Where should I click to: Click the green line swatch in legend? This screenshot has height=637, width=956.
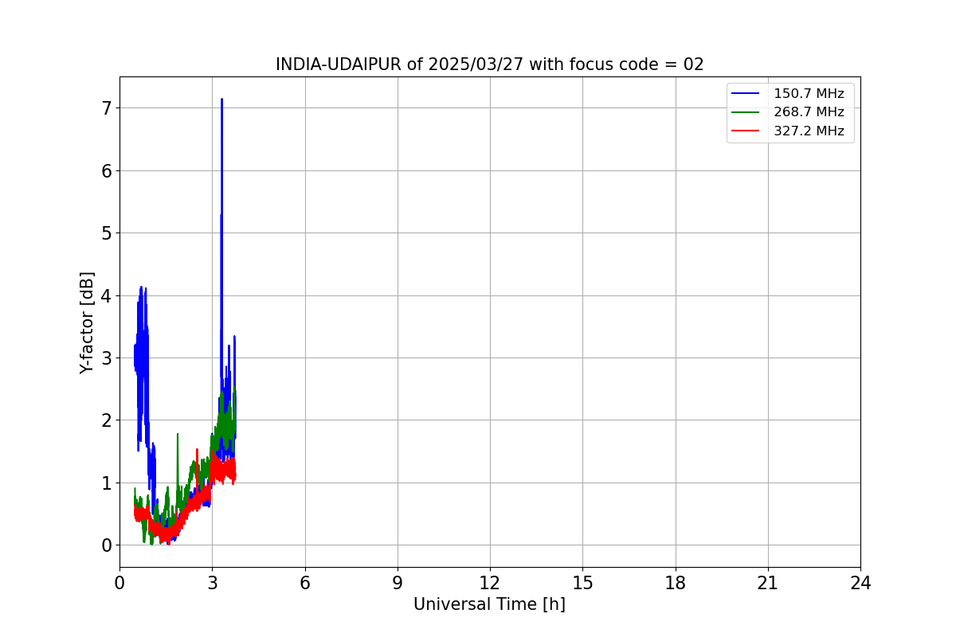point(746,112)
